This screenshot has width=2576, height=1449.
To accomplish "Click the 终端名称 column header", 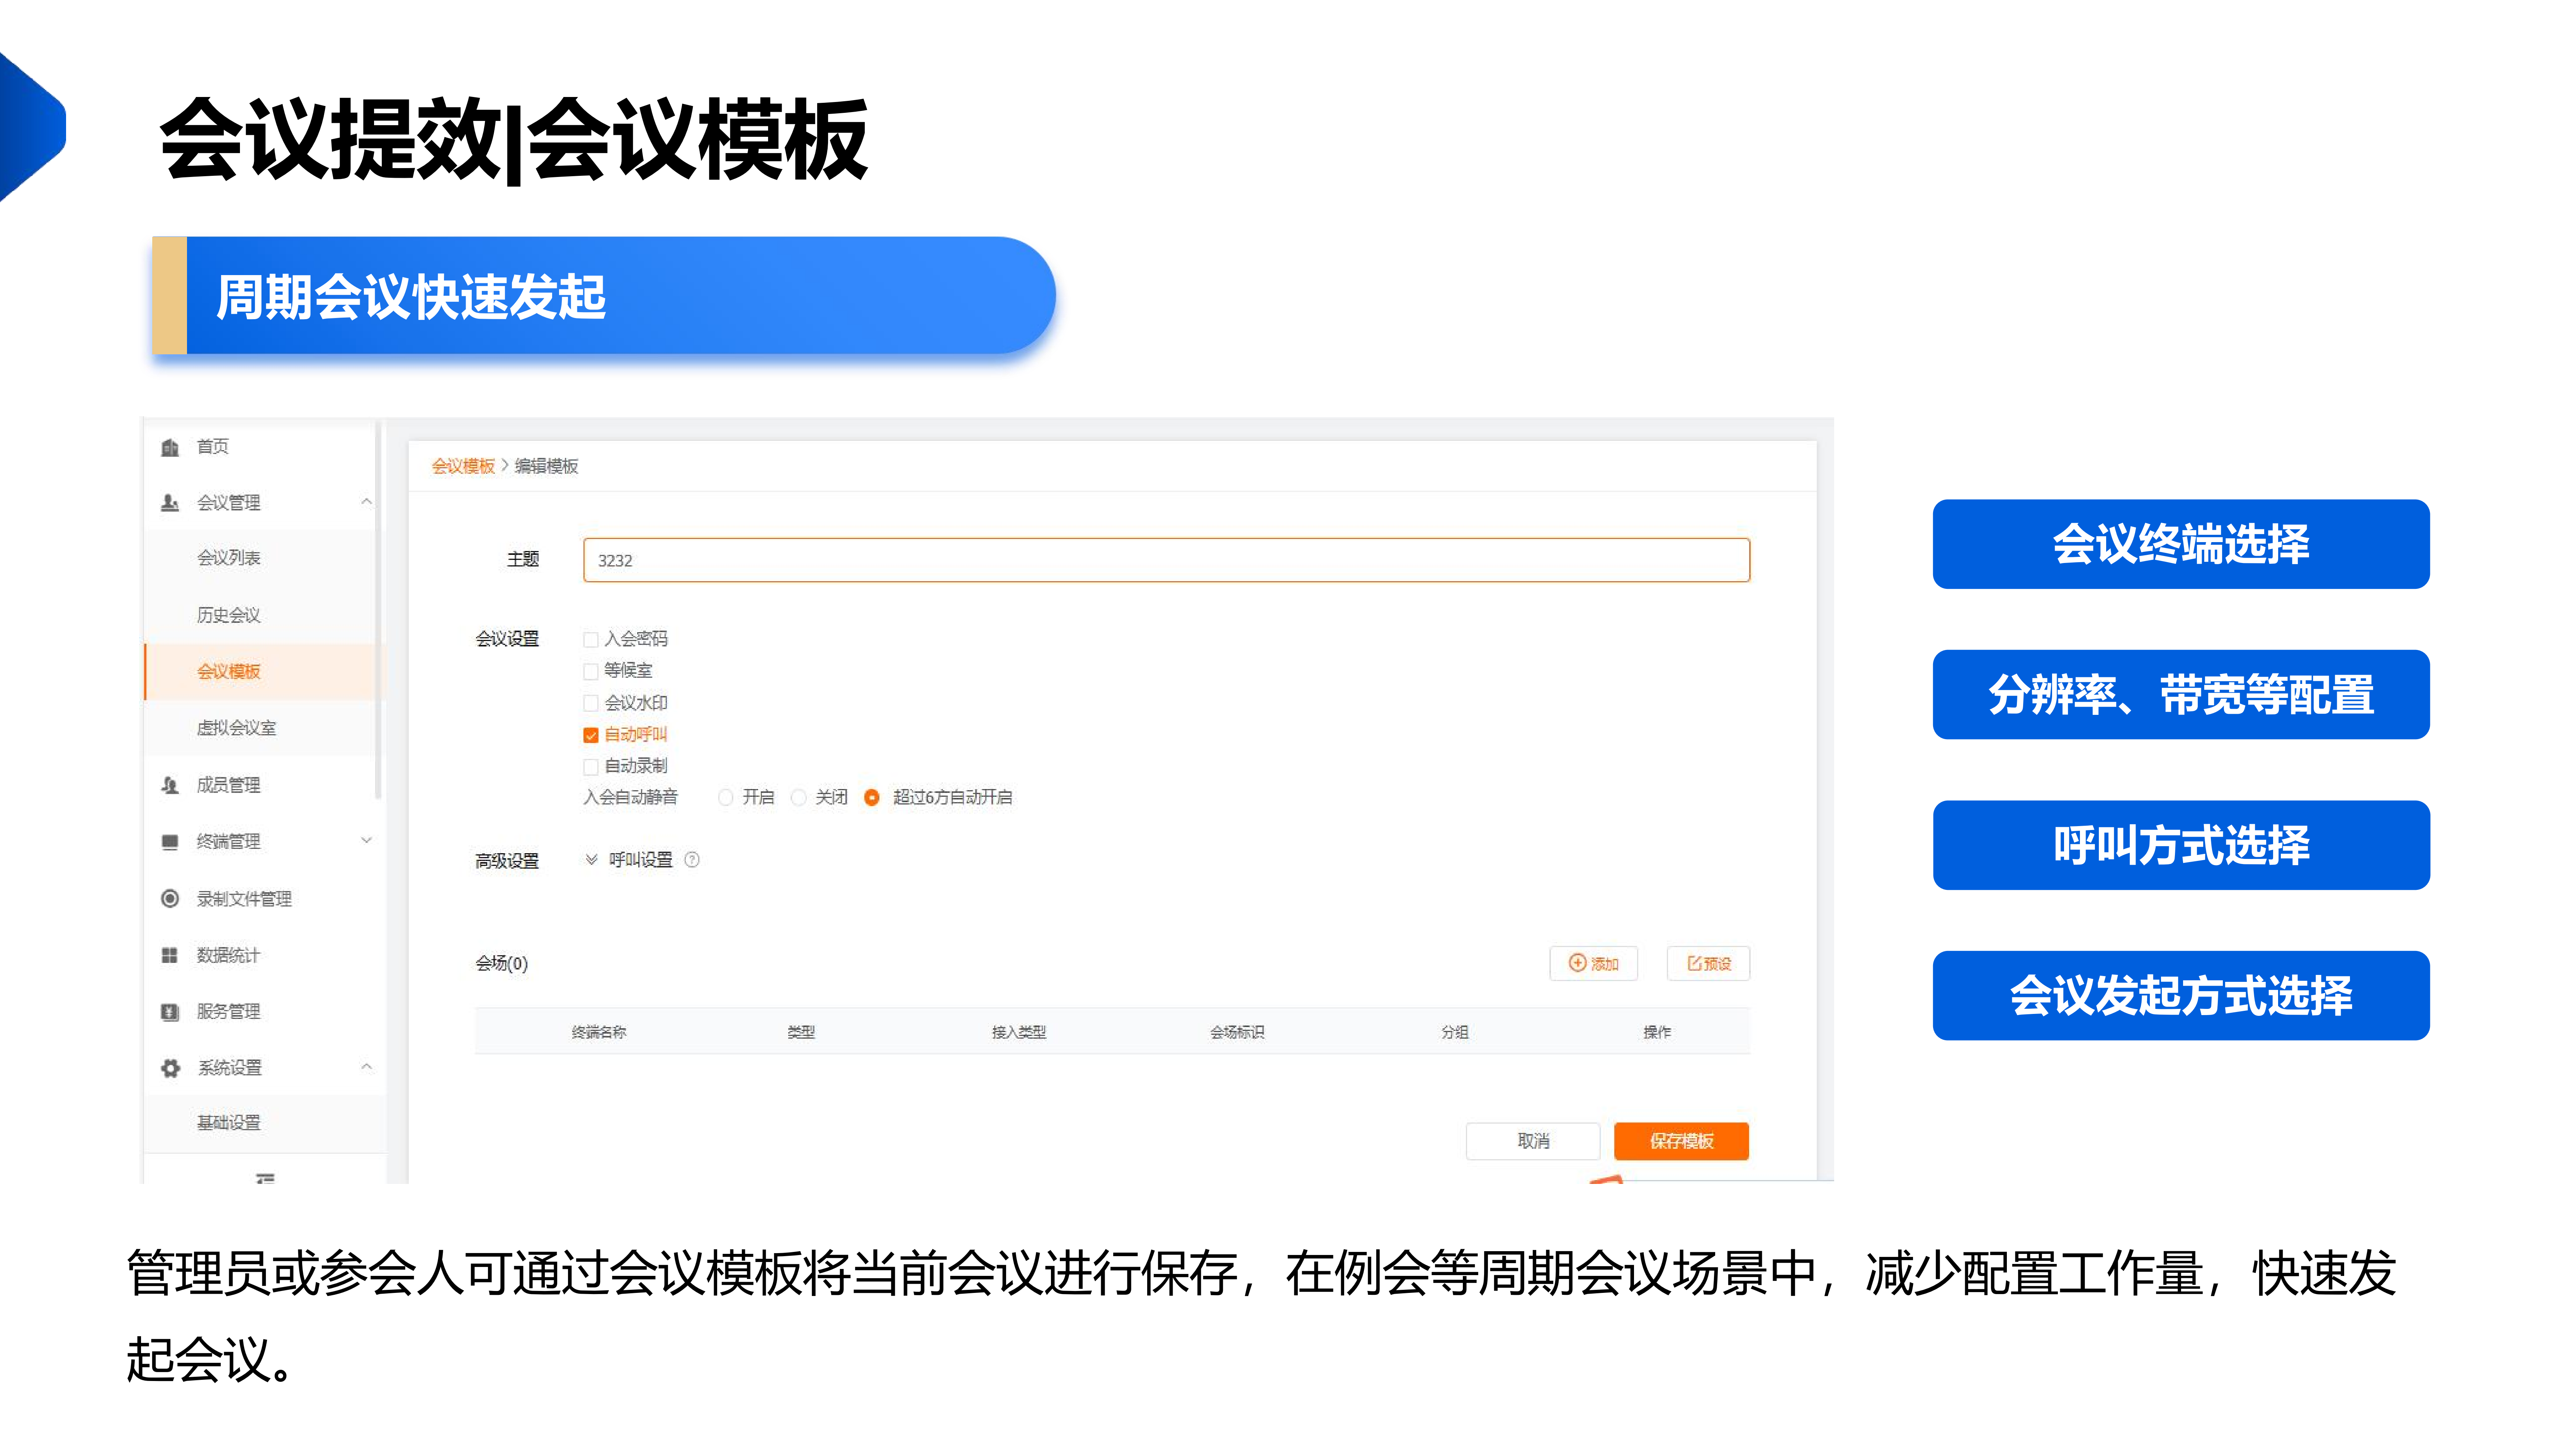I will point(599,1032).
